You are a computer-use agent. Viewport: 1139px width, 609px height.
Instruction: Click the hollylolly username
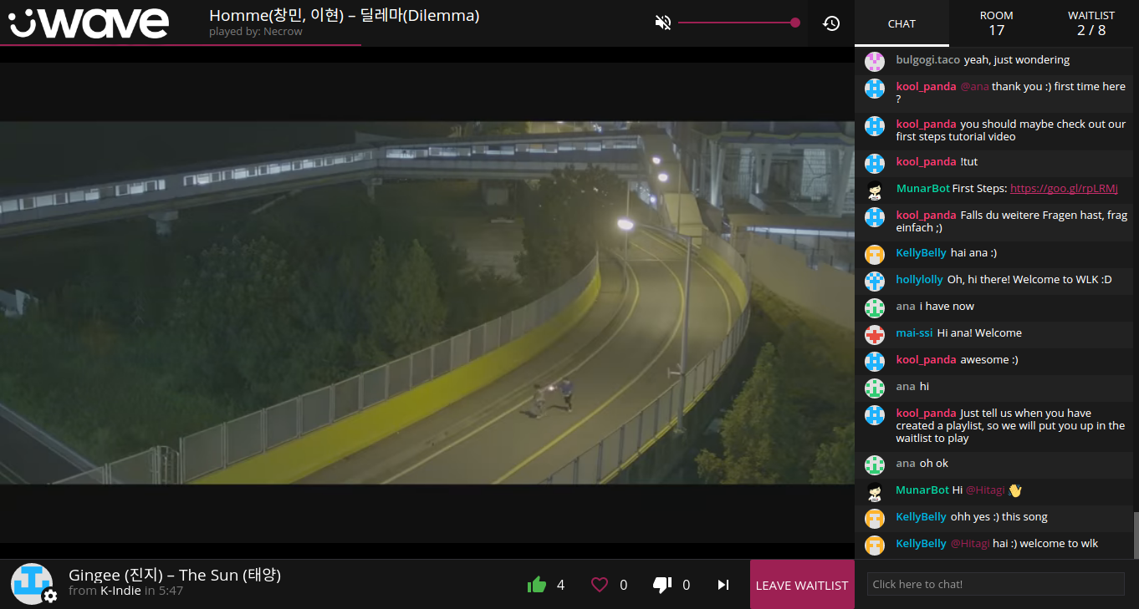(919, 280)
